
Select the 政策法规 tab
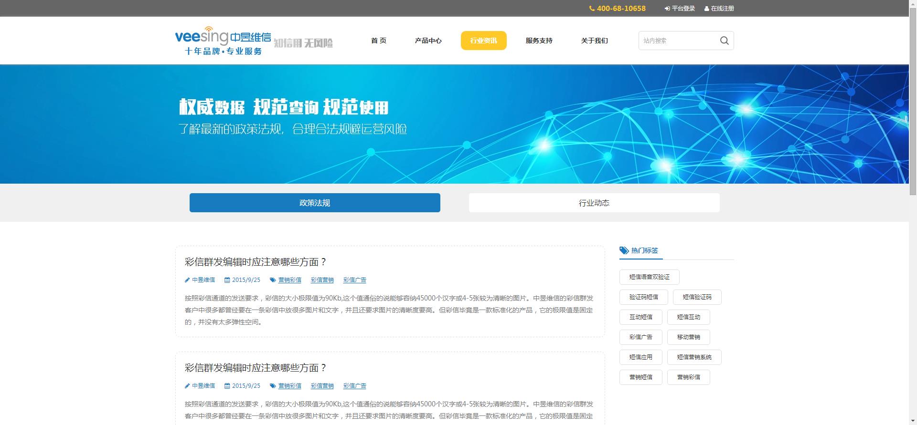click(315, 203)
